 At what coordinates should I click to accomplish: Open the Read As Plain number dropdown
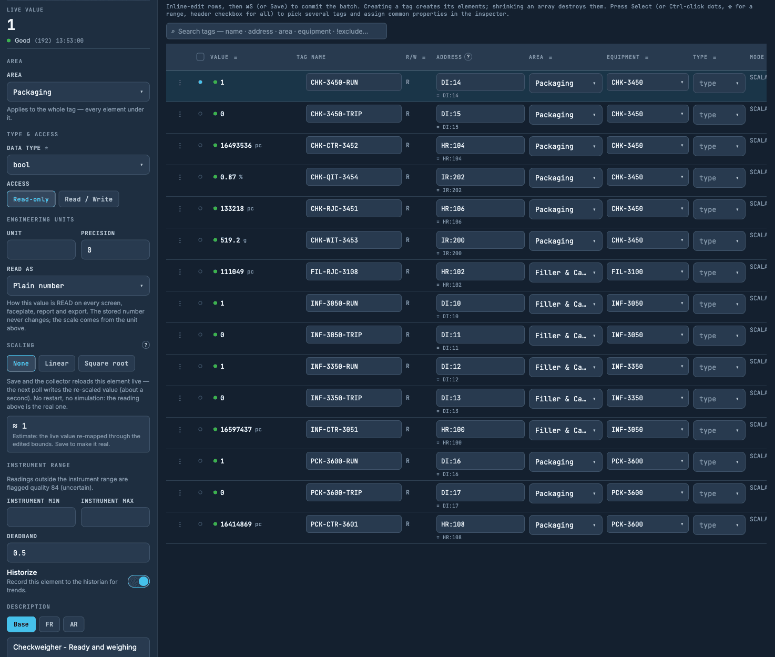pyautogui.click(x=78, y=286)
